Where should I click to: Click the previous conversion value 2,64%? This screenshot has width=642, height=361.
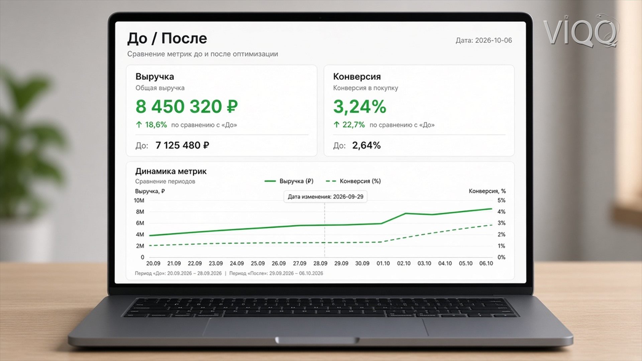point(366,145)
